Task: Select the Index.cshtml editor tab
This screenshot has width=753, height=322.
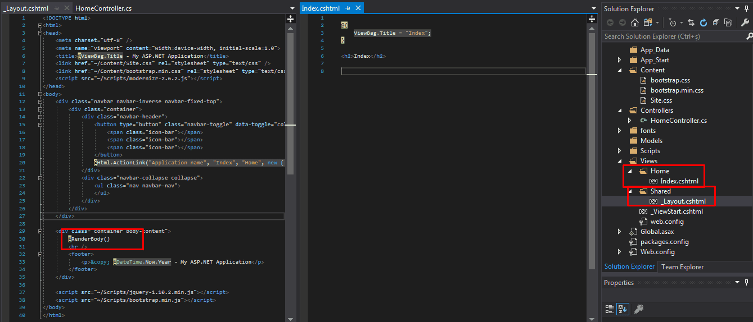Action: click(x=321, y=8)
